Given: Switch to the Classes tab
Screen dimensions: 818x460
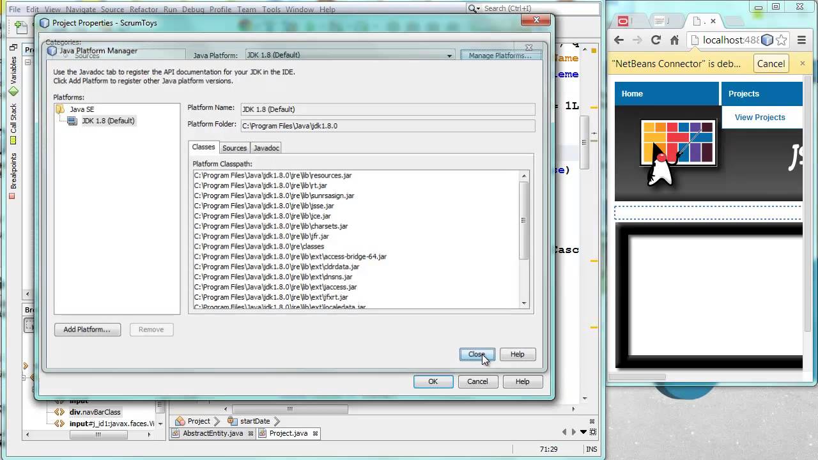Looking at the screenshot, I should [x=204, y=147].
